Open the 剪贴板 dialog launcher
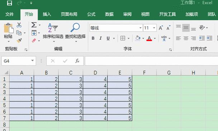This screenshot has width=218, height=131. point(26,50)
